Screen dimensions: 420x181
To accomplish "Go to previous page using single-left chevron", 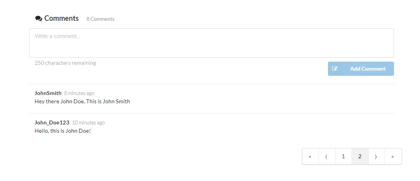I will pyautogui.click(x=327, y=156).
